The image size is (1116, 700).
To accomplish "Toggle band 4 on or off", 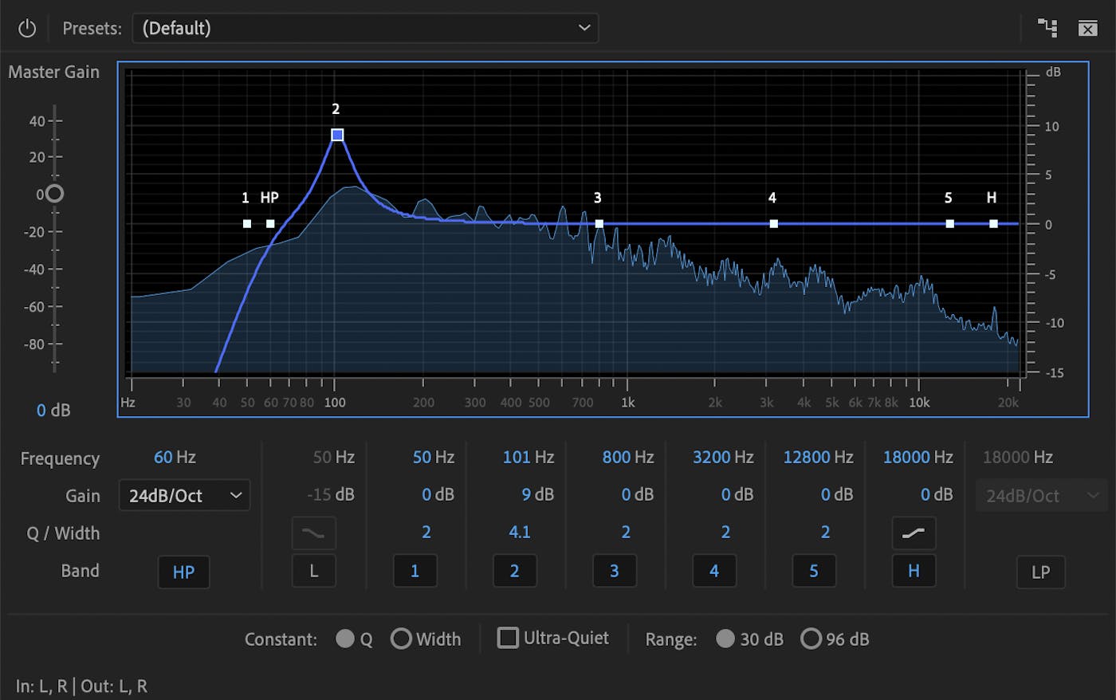I will click(x=714, y=571).
